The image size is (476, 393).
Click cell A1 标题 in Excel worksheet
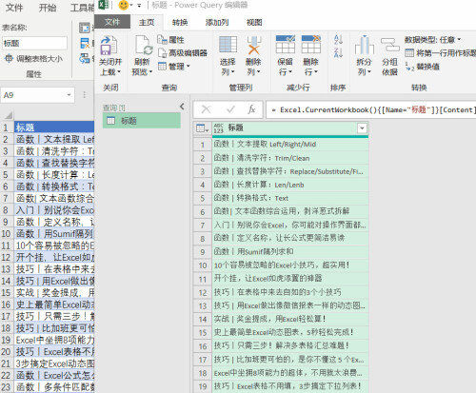[54, 128]
